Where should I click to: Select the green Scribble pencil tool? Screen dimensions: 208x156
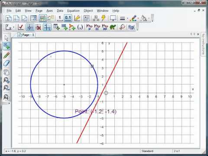pos(6,55)
